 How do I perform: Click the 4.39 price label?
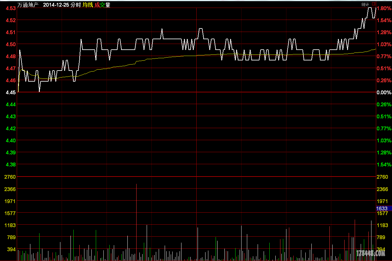11,152
